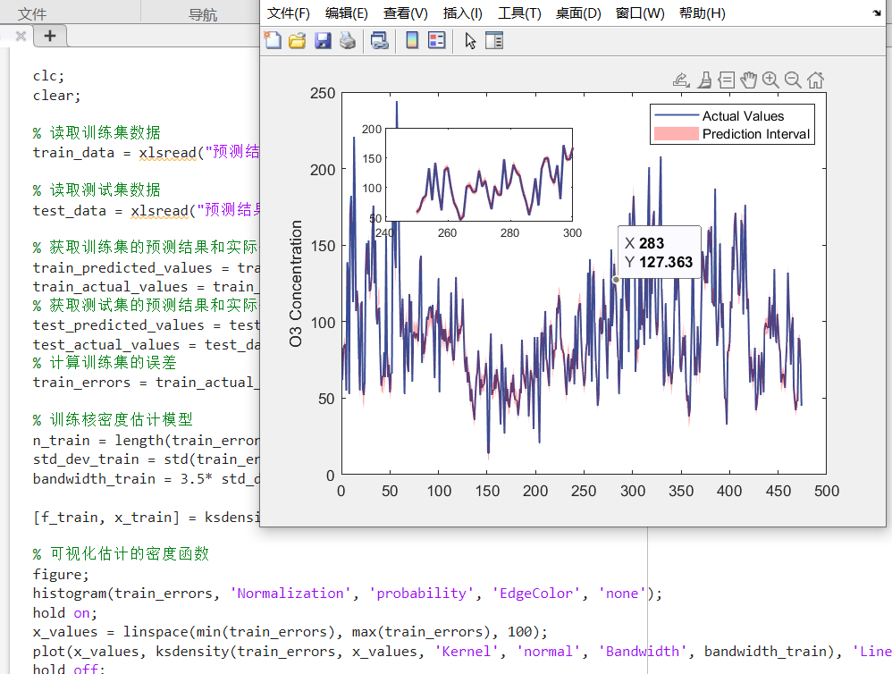892x674 pixels.
Task: Save the figure using the floppy disk icon
Action: [x=323, y=40]
